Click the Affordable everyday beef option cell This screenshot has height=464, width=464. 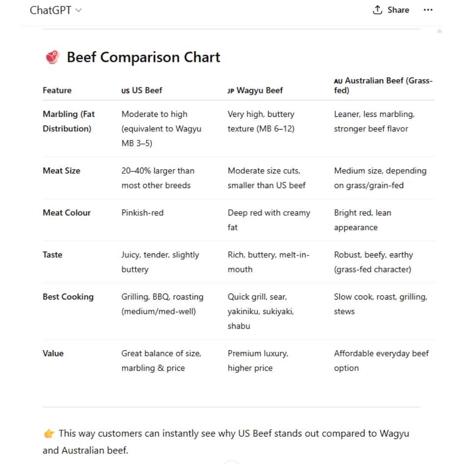tap(382, 361)
